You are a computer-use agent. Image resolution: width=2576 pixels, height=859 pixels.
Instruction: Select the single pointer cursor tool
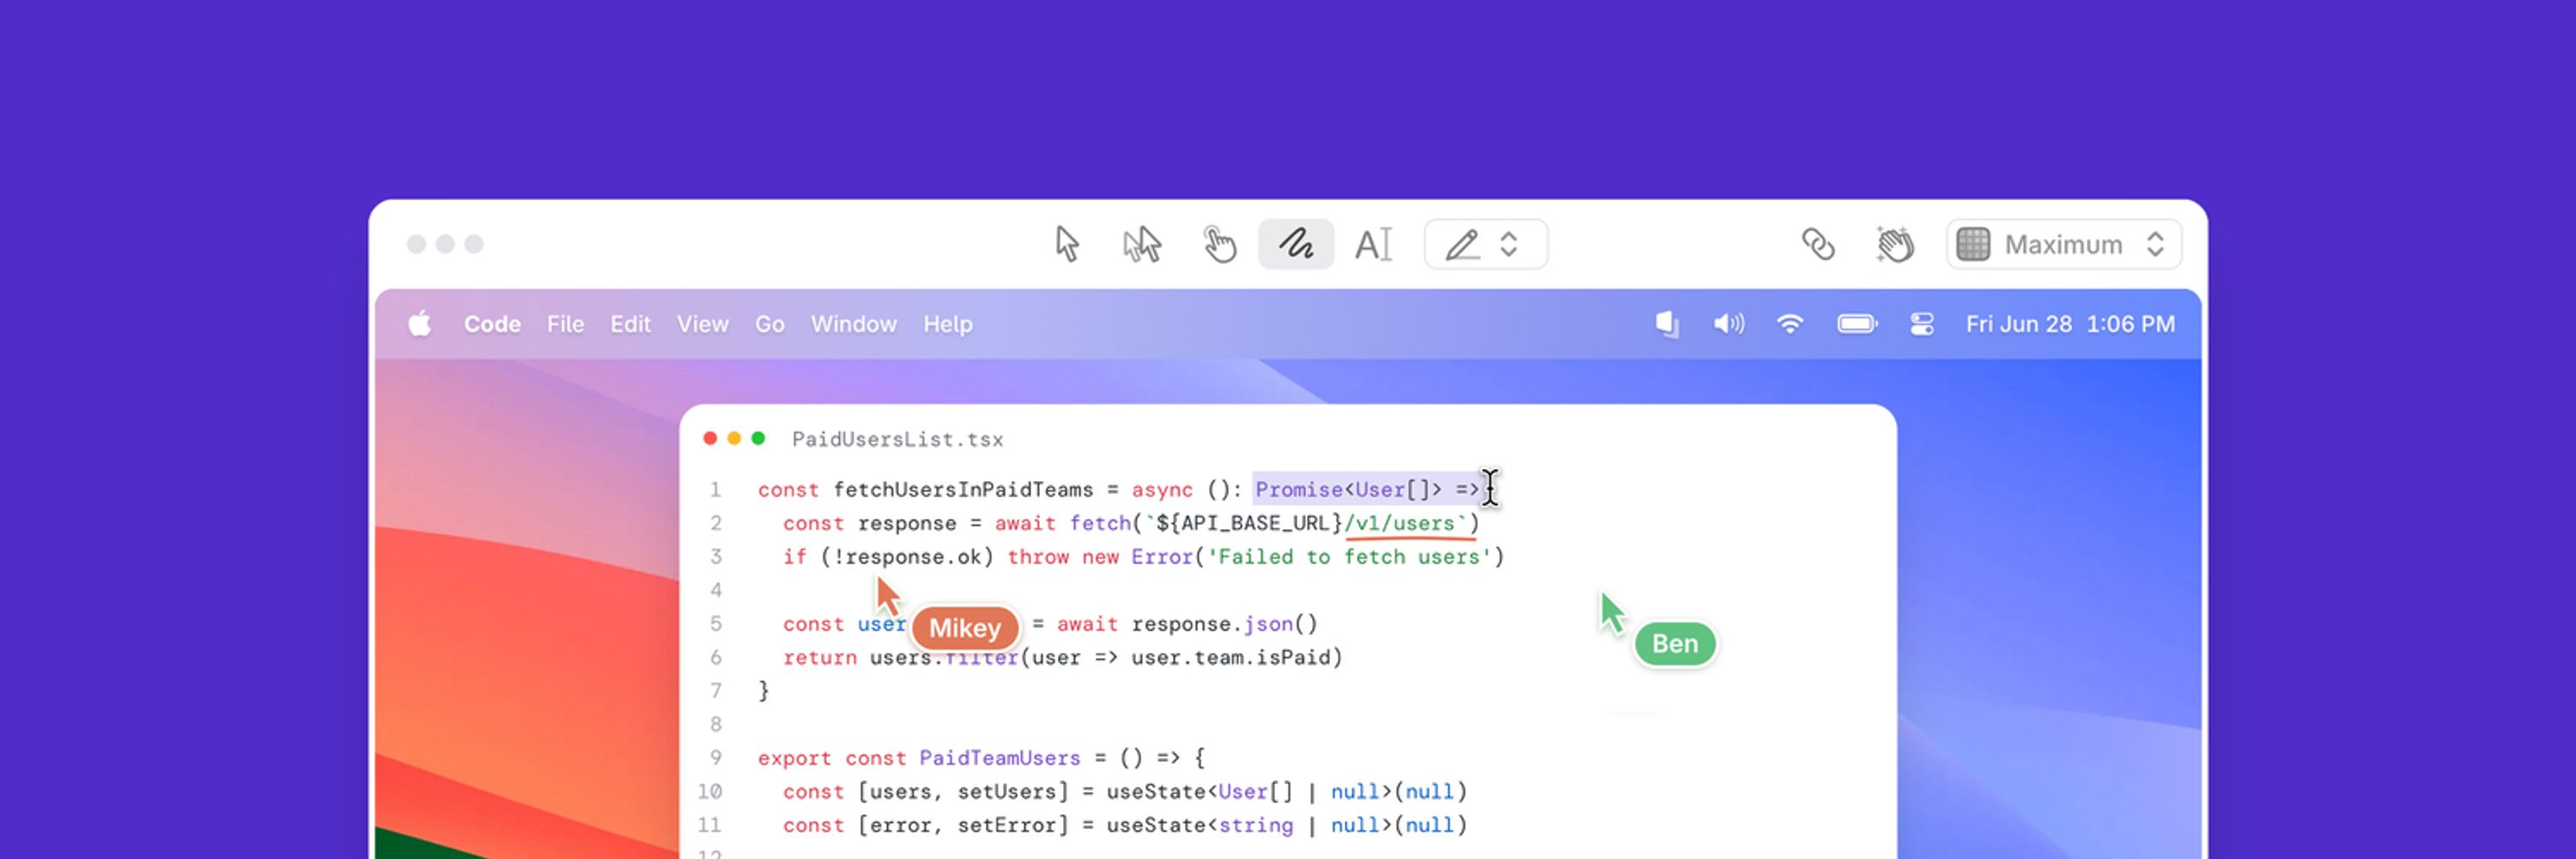tap(1067, 244)
